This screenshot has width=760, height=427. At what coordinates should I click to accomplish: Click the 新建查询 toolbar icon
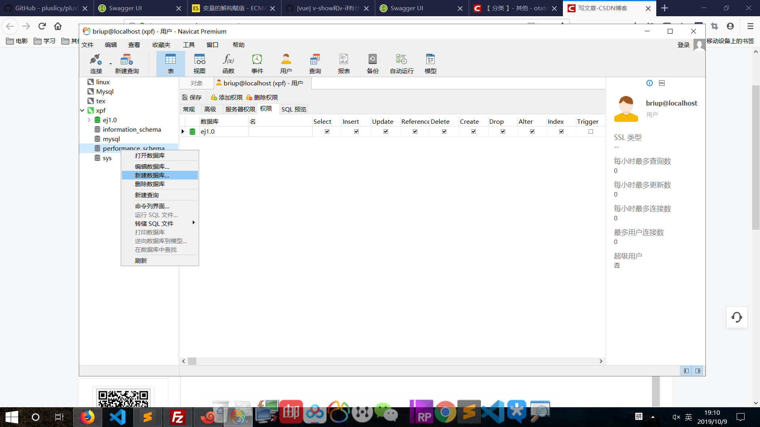(127, 63)
